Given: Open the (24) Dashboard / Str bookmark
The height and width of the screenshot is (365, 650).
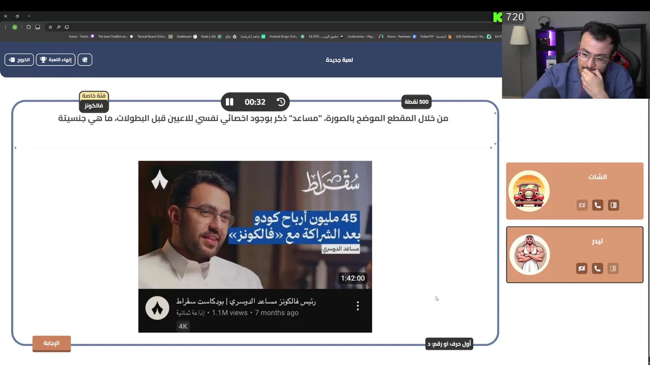Looking at the screenshot, I should tap(474, 36).
